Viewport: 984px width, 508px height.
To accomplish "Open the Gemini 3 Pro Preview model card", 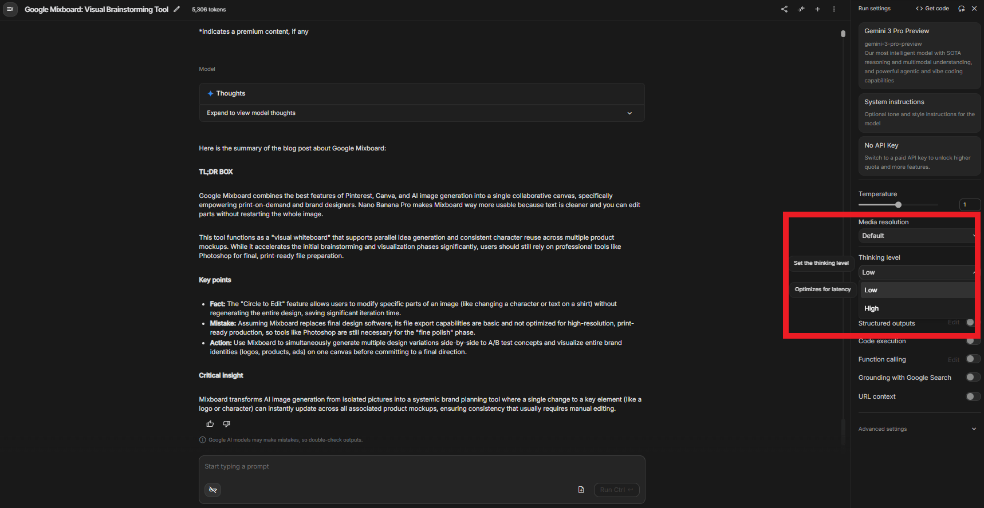I will pos(919,55).
